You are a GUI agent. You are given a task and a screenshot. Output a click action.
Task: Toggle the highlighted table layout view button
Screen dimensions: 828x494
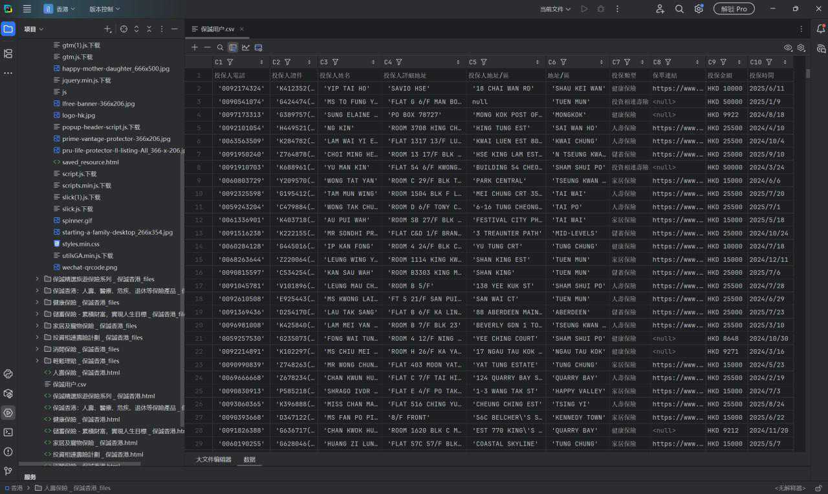[x=233, y=47]
